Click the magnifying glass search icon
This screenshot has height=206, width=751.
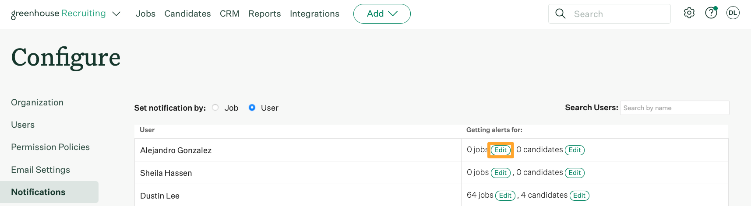coord(561,14)
